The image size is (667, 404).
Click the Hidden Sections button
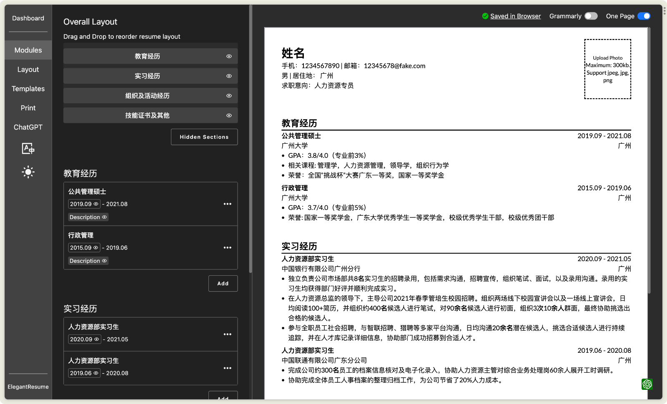coord(204,137)
